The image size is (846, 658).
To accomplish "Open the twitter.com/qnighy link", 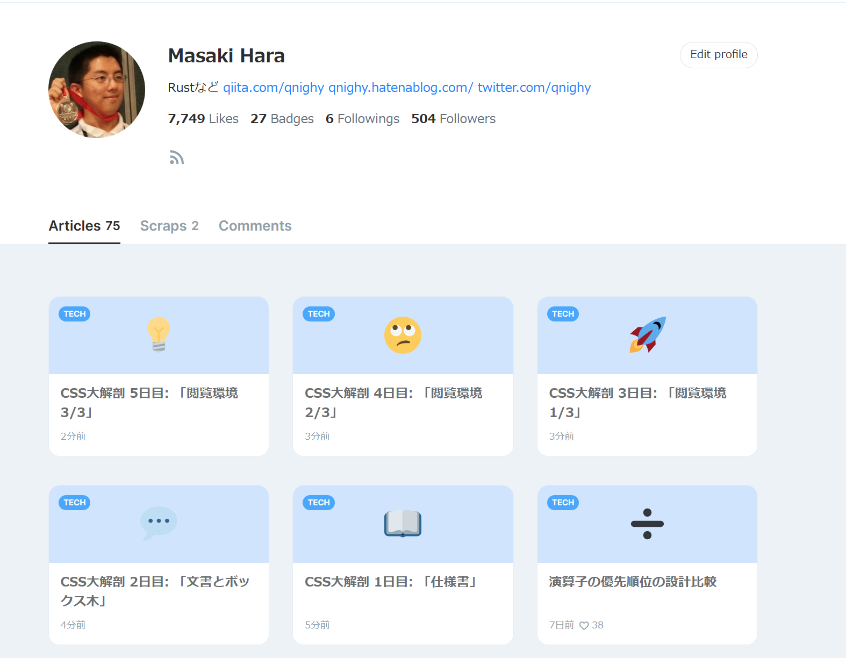I will pyautogui.click(x=534, y=88).
